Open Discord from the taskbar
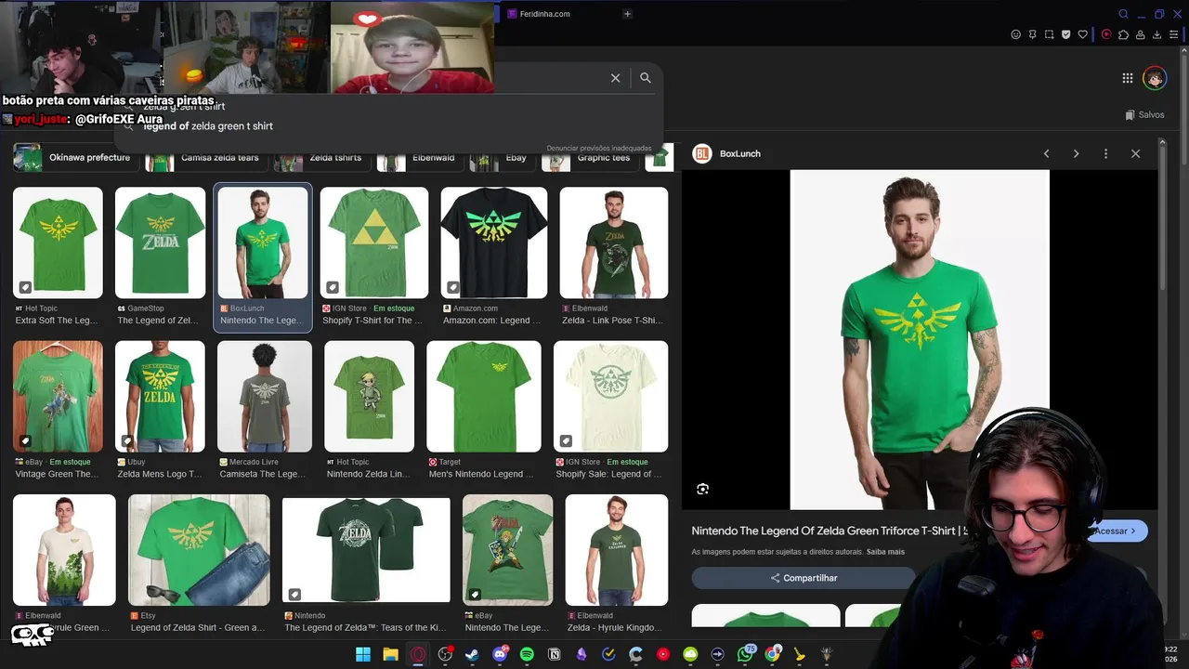 [x=500, y=654]
